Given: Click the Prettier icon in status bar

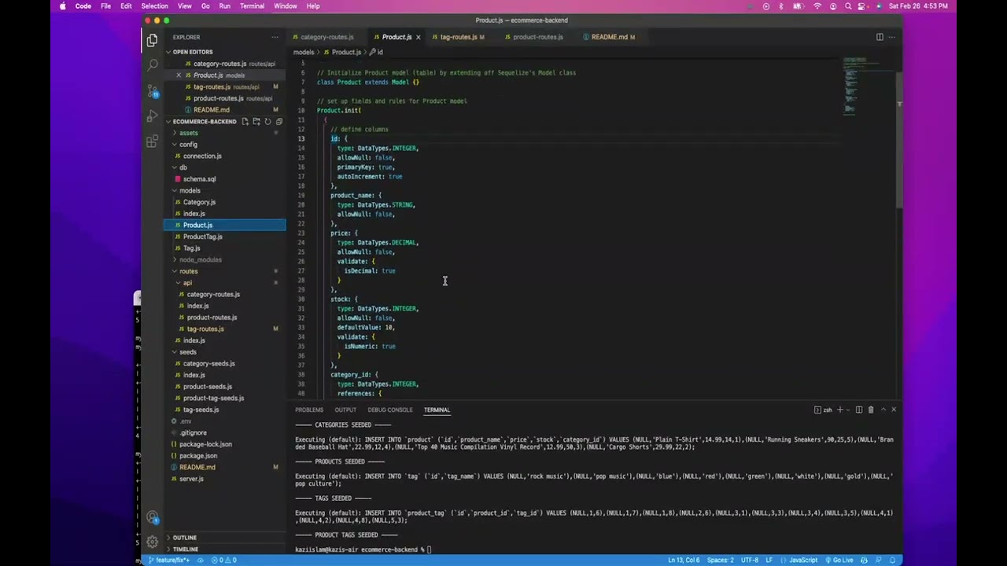Looking at the screenshot, I should point(865,560).
